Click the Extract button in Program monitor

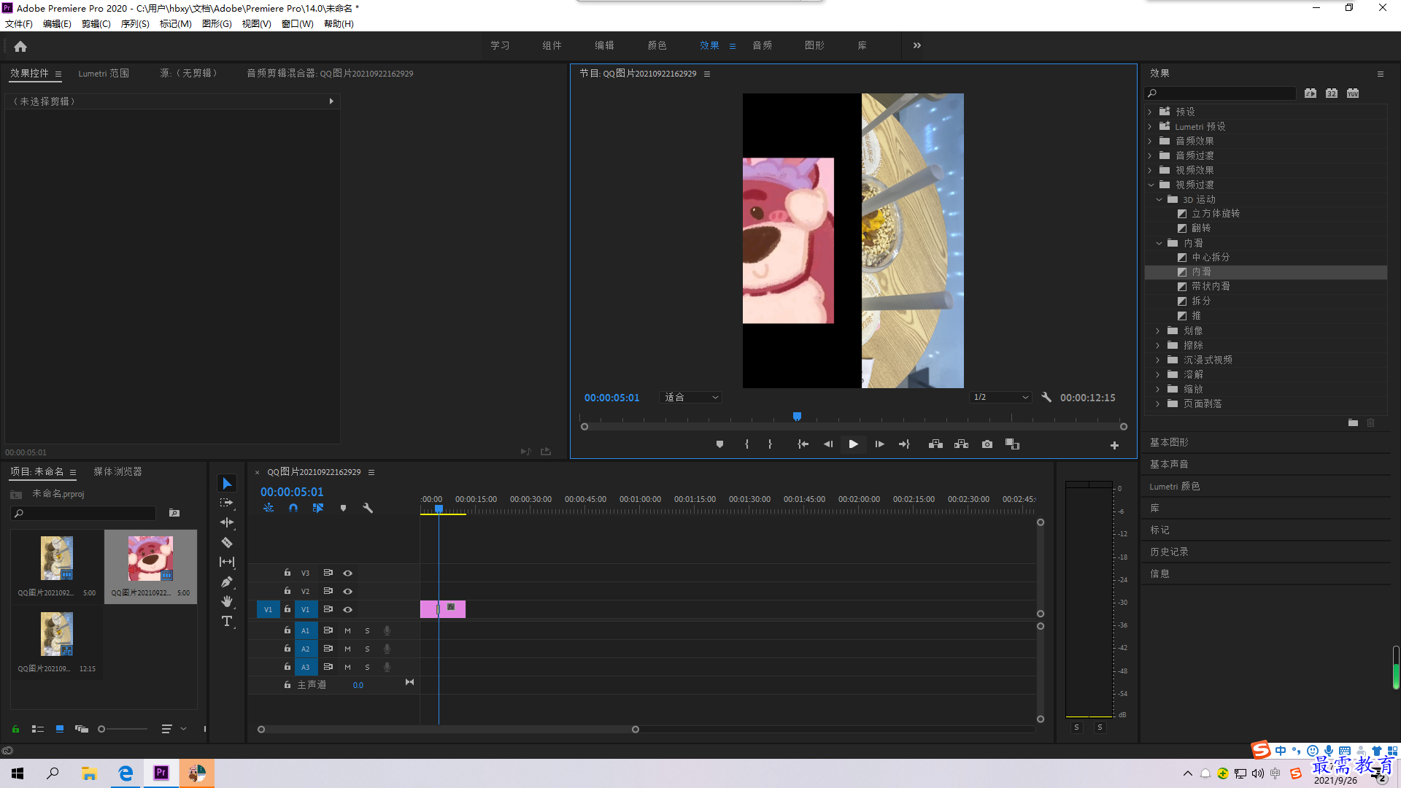pyautogui.click(x=961, y=444)
